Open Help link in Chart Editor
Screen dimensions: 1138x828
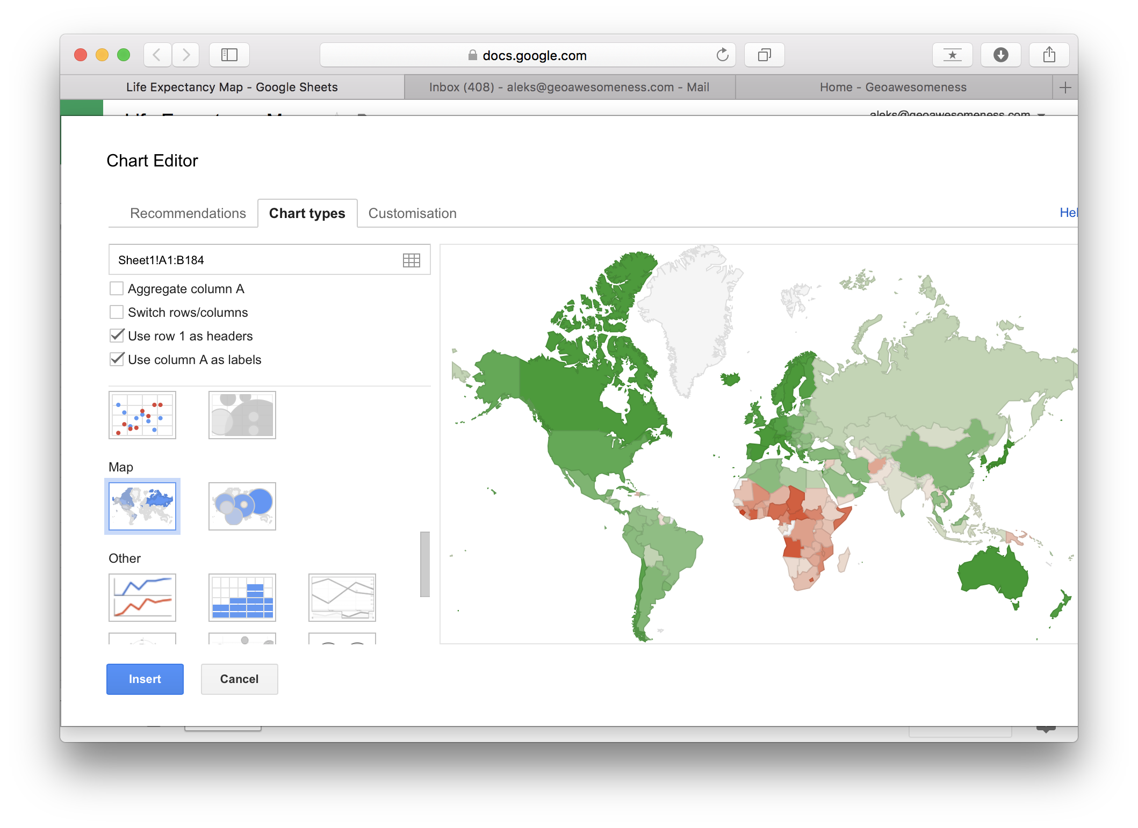point(1069,213)
